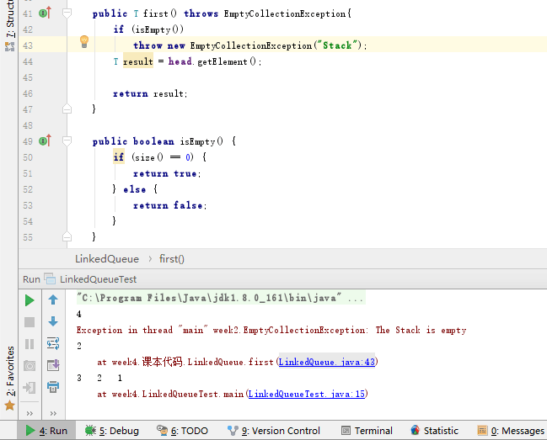Click first() in the breadcrumb bar

172,259
